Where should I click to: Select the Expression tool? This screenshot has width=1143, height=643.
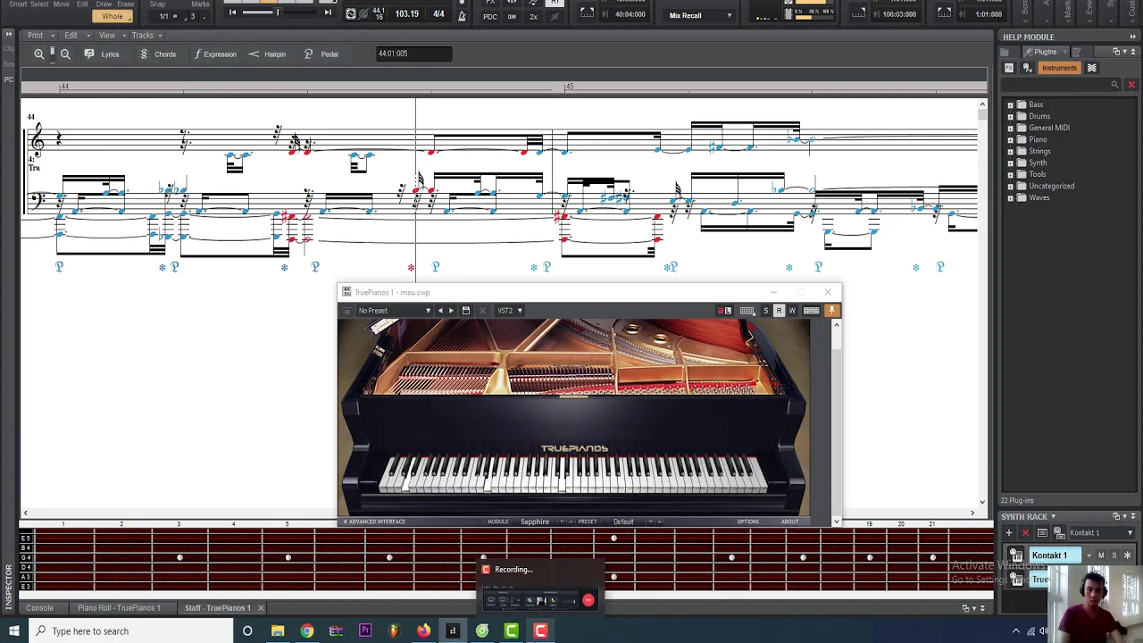click(214, 54)
